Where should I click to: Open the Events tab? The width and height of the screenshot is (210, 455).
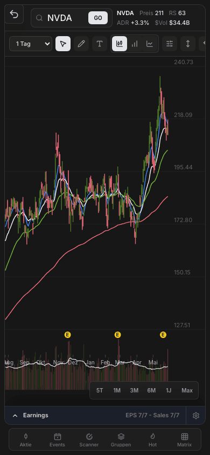click(x=58, y=440)
